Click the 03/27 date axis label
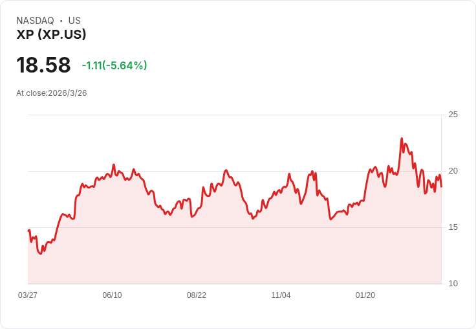The image size is (476, 329). (28, 295)
